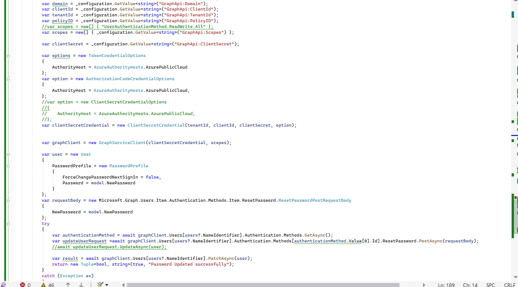Viewport: 518px width, 287px height.
Task: Click horizontal scrollbar left arrow
Action: (123, 285)
